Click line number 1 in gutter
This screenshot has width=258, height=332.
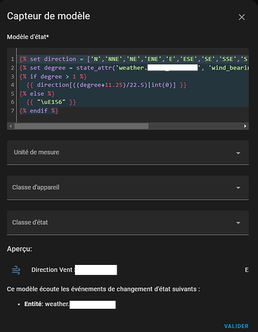[x=13, y=59]
